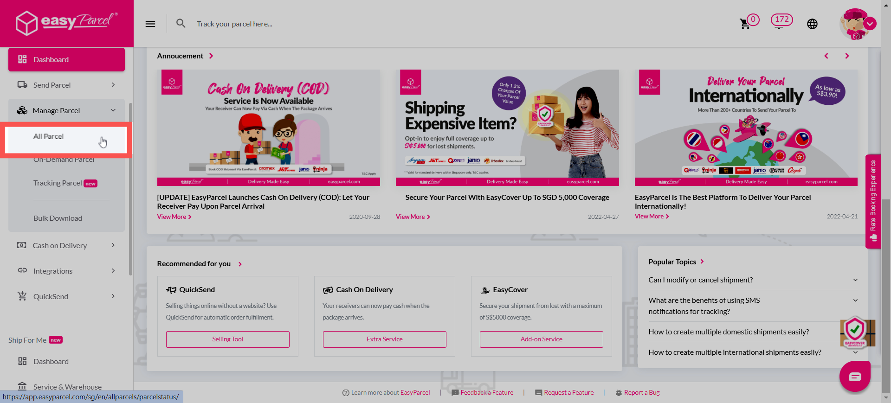Expand multiple international shipments topic
This screenshot has height=403, width=891.
point(753,352)
